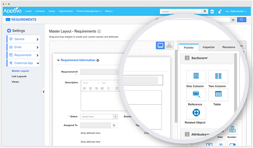Click the REQUIREMENTS app title
Image resolution: width=253 pixels, height=148 pixels.
pyautogui.click(x=24, y=20)
